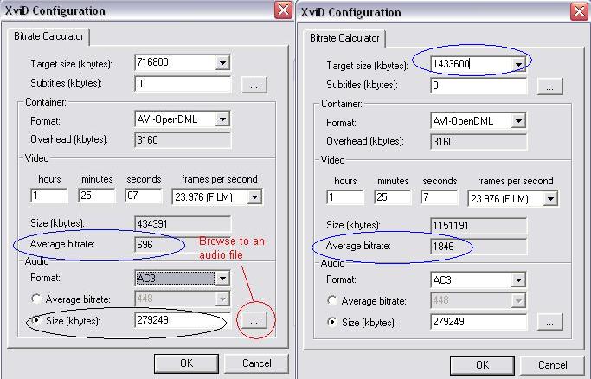This screenshot has height=379, width=591.
Task: Select audio Size (kbytes) radio in right window
Action: point(332,322)
